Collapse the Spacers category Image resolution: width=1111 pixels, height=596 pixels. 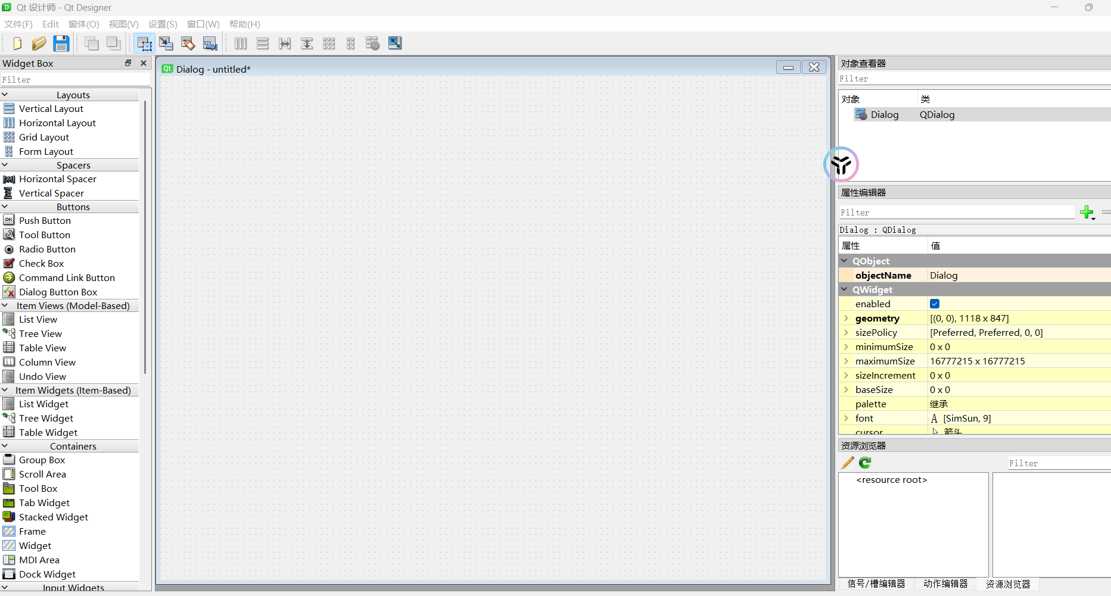(x=5, y=165)
